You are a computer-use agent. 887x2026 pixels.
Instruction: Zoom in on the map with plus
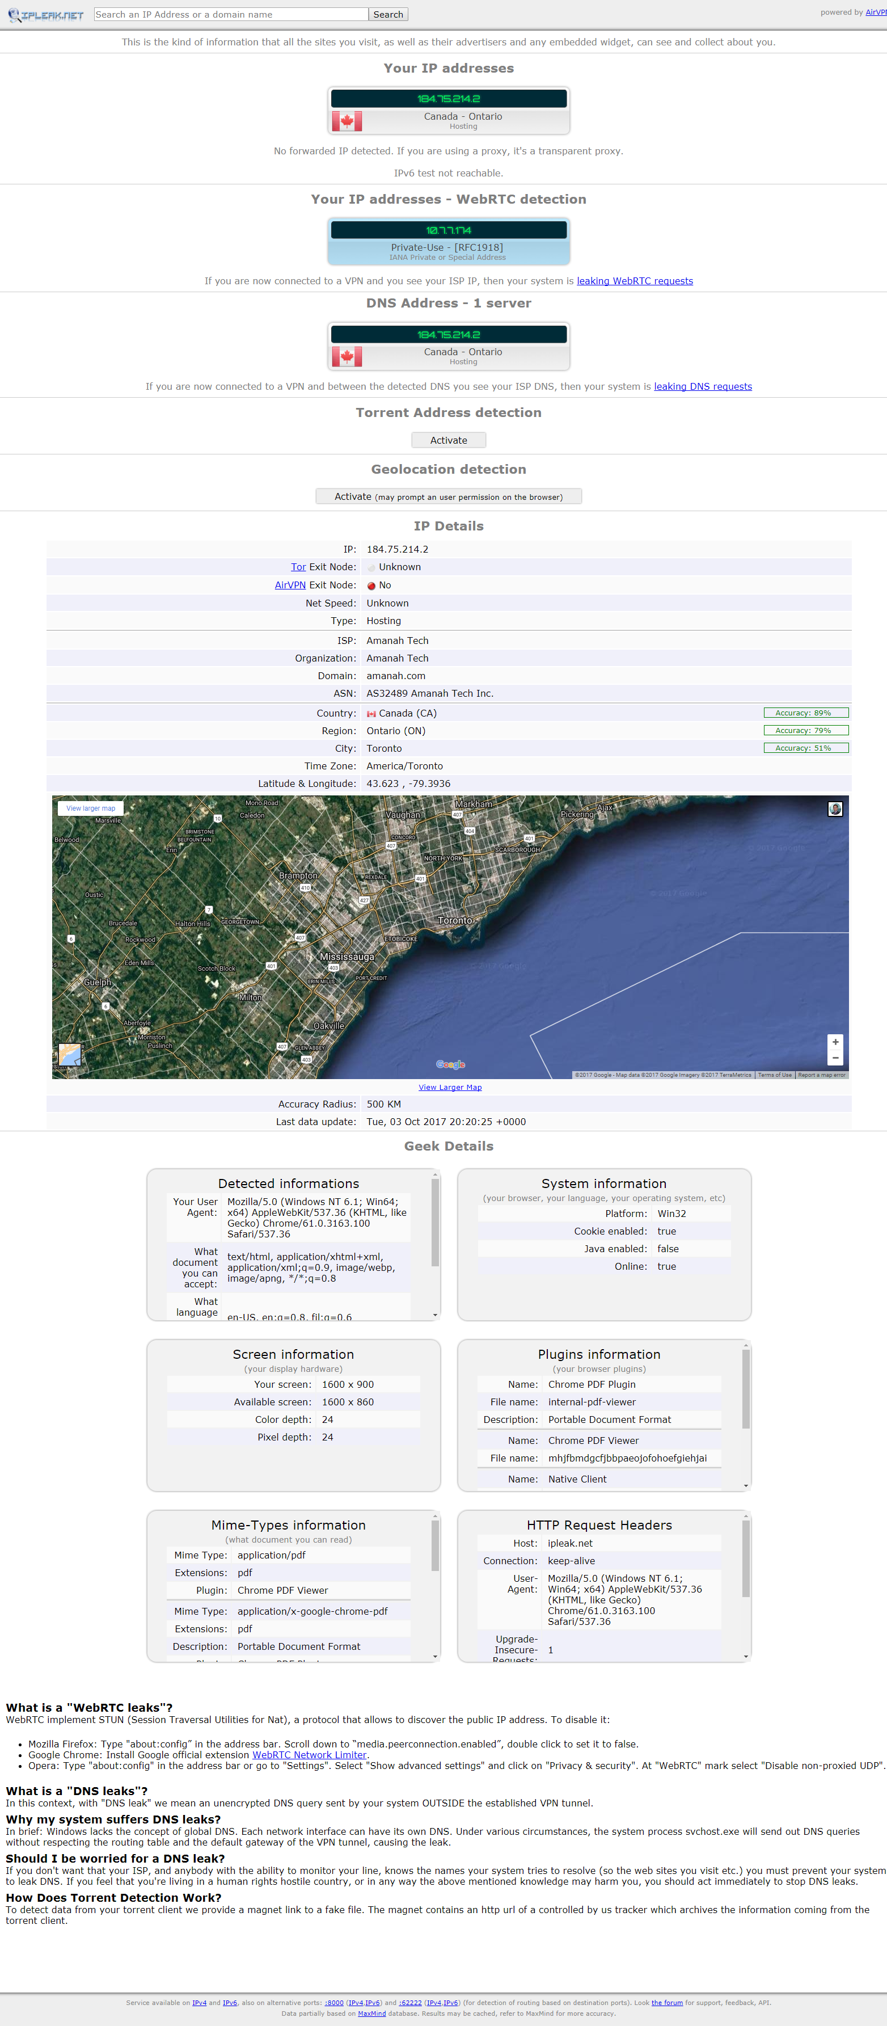pyautogui.click(x=835, y=1042)
